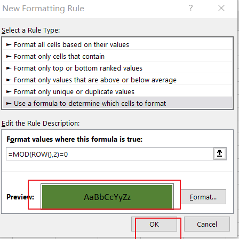Click arrow bullet beside unique or duplicate values

9,92
